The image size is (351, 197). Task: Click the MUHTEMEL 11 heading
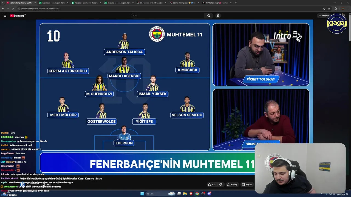pyautogui.click(x=184, y=35)
